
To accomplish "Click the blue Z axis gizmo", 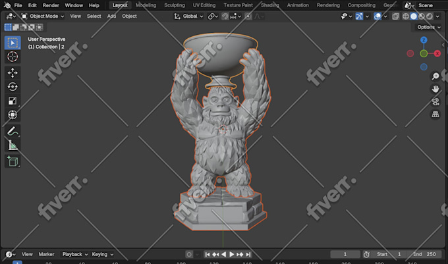I will pyautogui.click(x=424, y=40).
